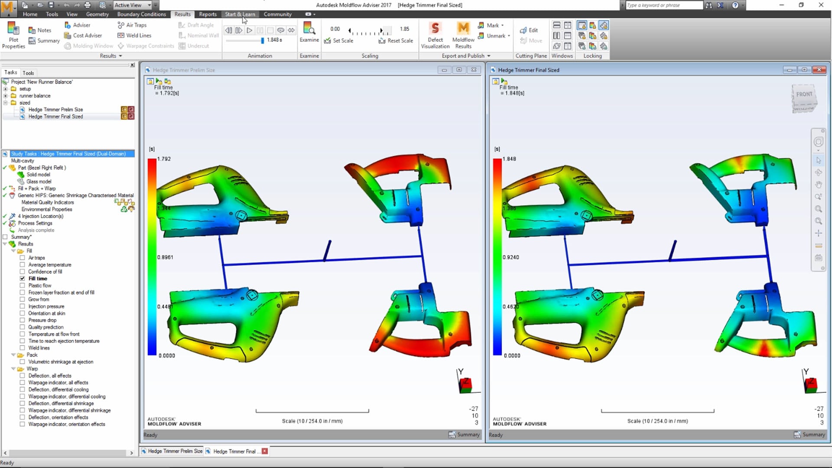The image size is (832, 468).
Task: Click the Examine results icon
Action: (x=309, y=29)
